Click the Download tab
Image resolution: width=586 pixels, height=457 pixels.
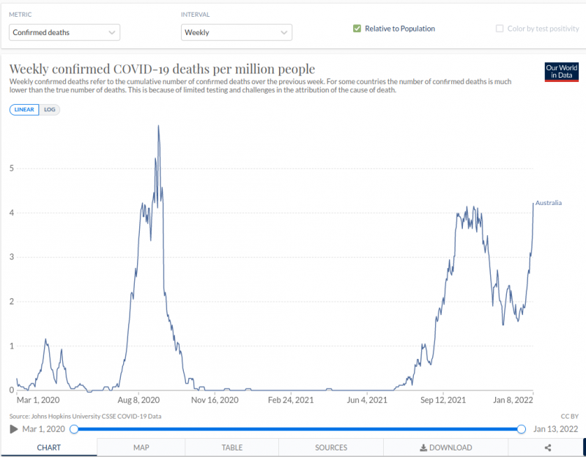tap(445, 447)
